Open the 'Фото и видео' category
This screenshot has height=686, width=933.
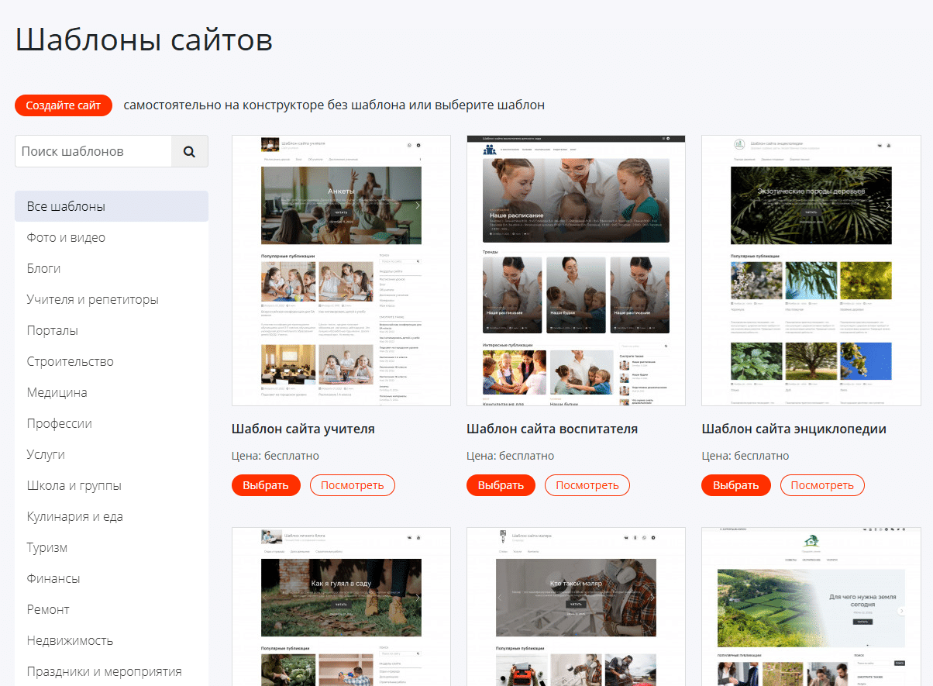pos(66,237)
